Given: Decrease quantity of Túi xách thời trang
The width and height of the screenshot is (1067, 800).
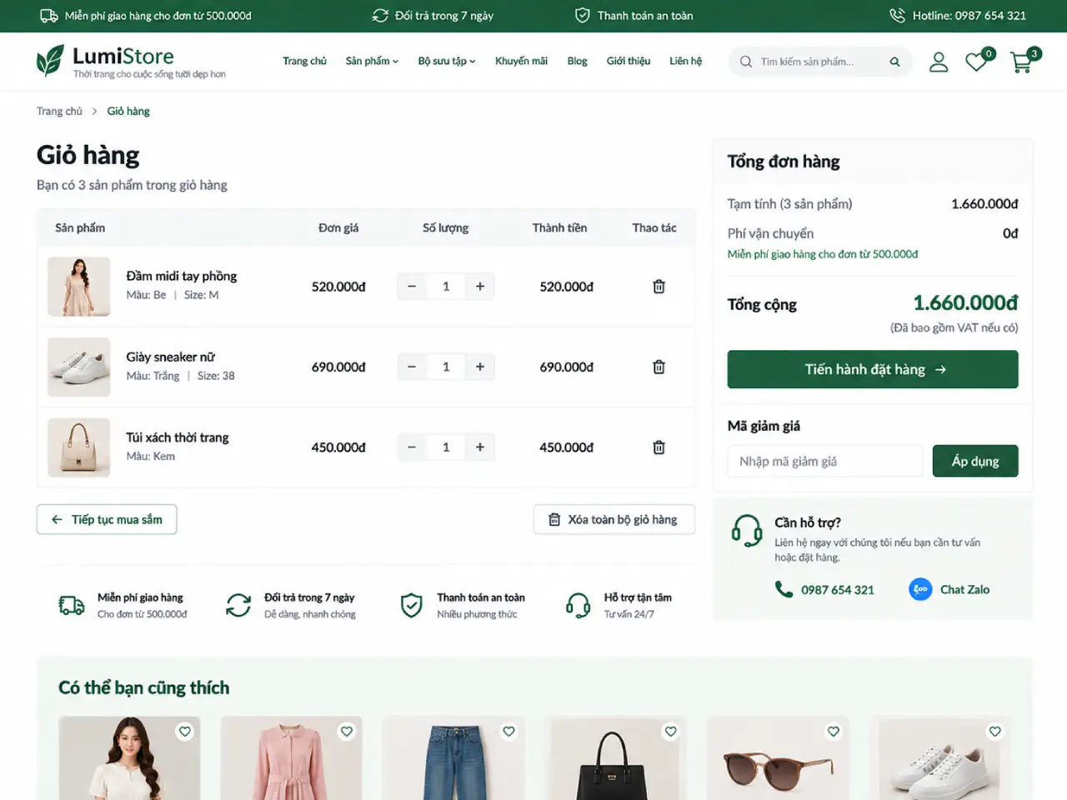Looking at the screenshot, I should 412,447.
